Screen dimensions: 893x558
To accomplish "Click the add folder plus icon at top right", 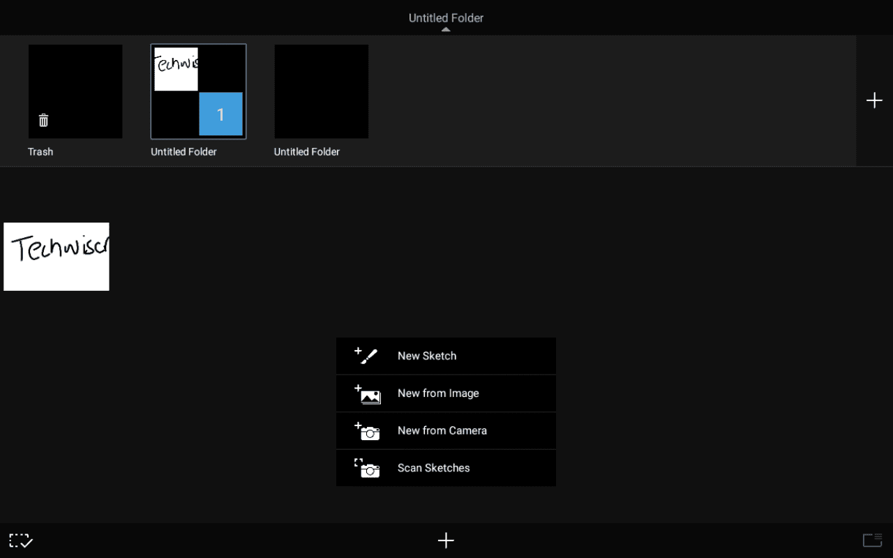I will pyautogui.click(x=874, y=100).
